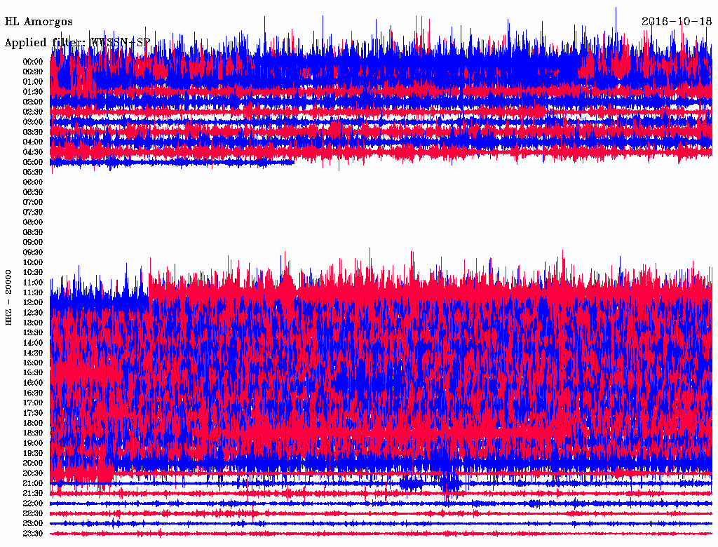Select the 18:30 time label
The height and width of the screenshot is (547, 718).
pos(33,433)
